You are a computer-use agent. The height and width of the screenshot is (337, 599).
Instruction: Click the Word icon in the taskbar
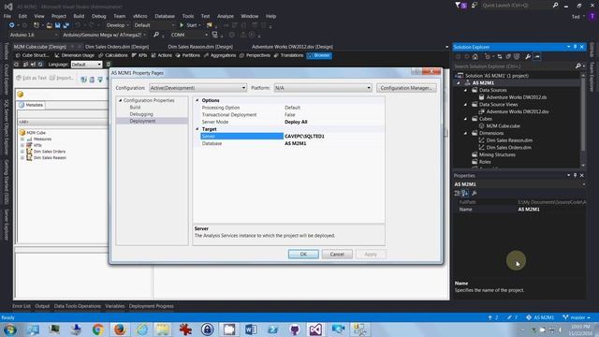(251, 330)
